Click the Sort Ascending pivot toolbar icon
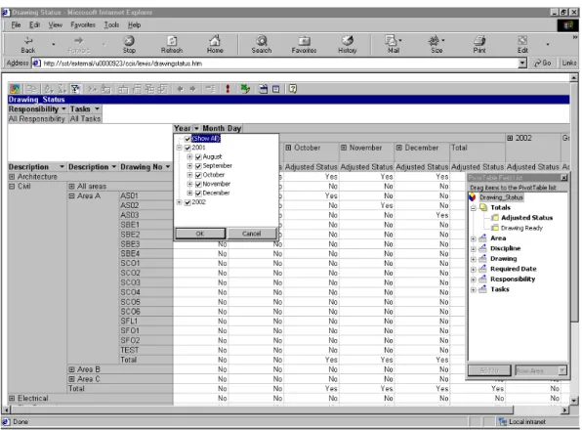582x430 pixels. point(49,89)
